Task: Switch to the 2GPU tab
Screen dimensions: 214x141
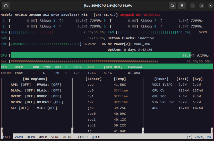Action: [19, 137]
